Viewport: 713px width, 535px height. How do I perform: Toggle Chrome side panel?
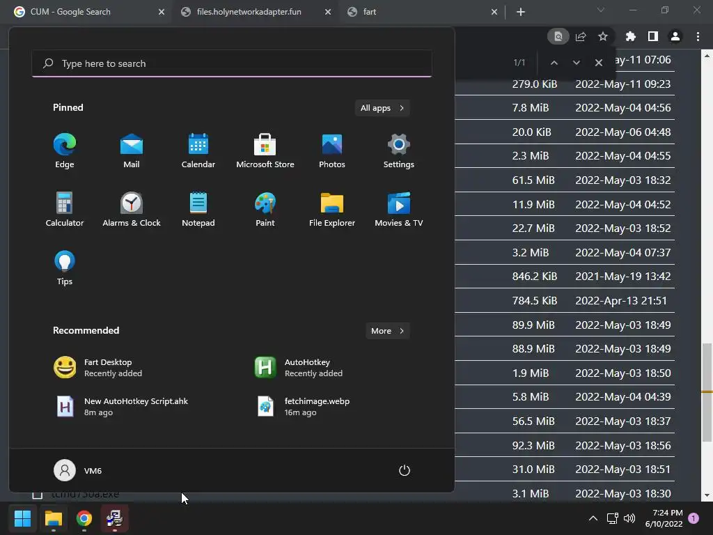click(653, 36)
